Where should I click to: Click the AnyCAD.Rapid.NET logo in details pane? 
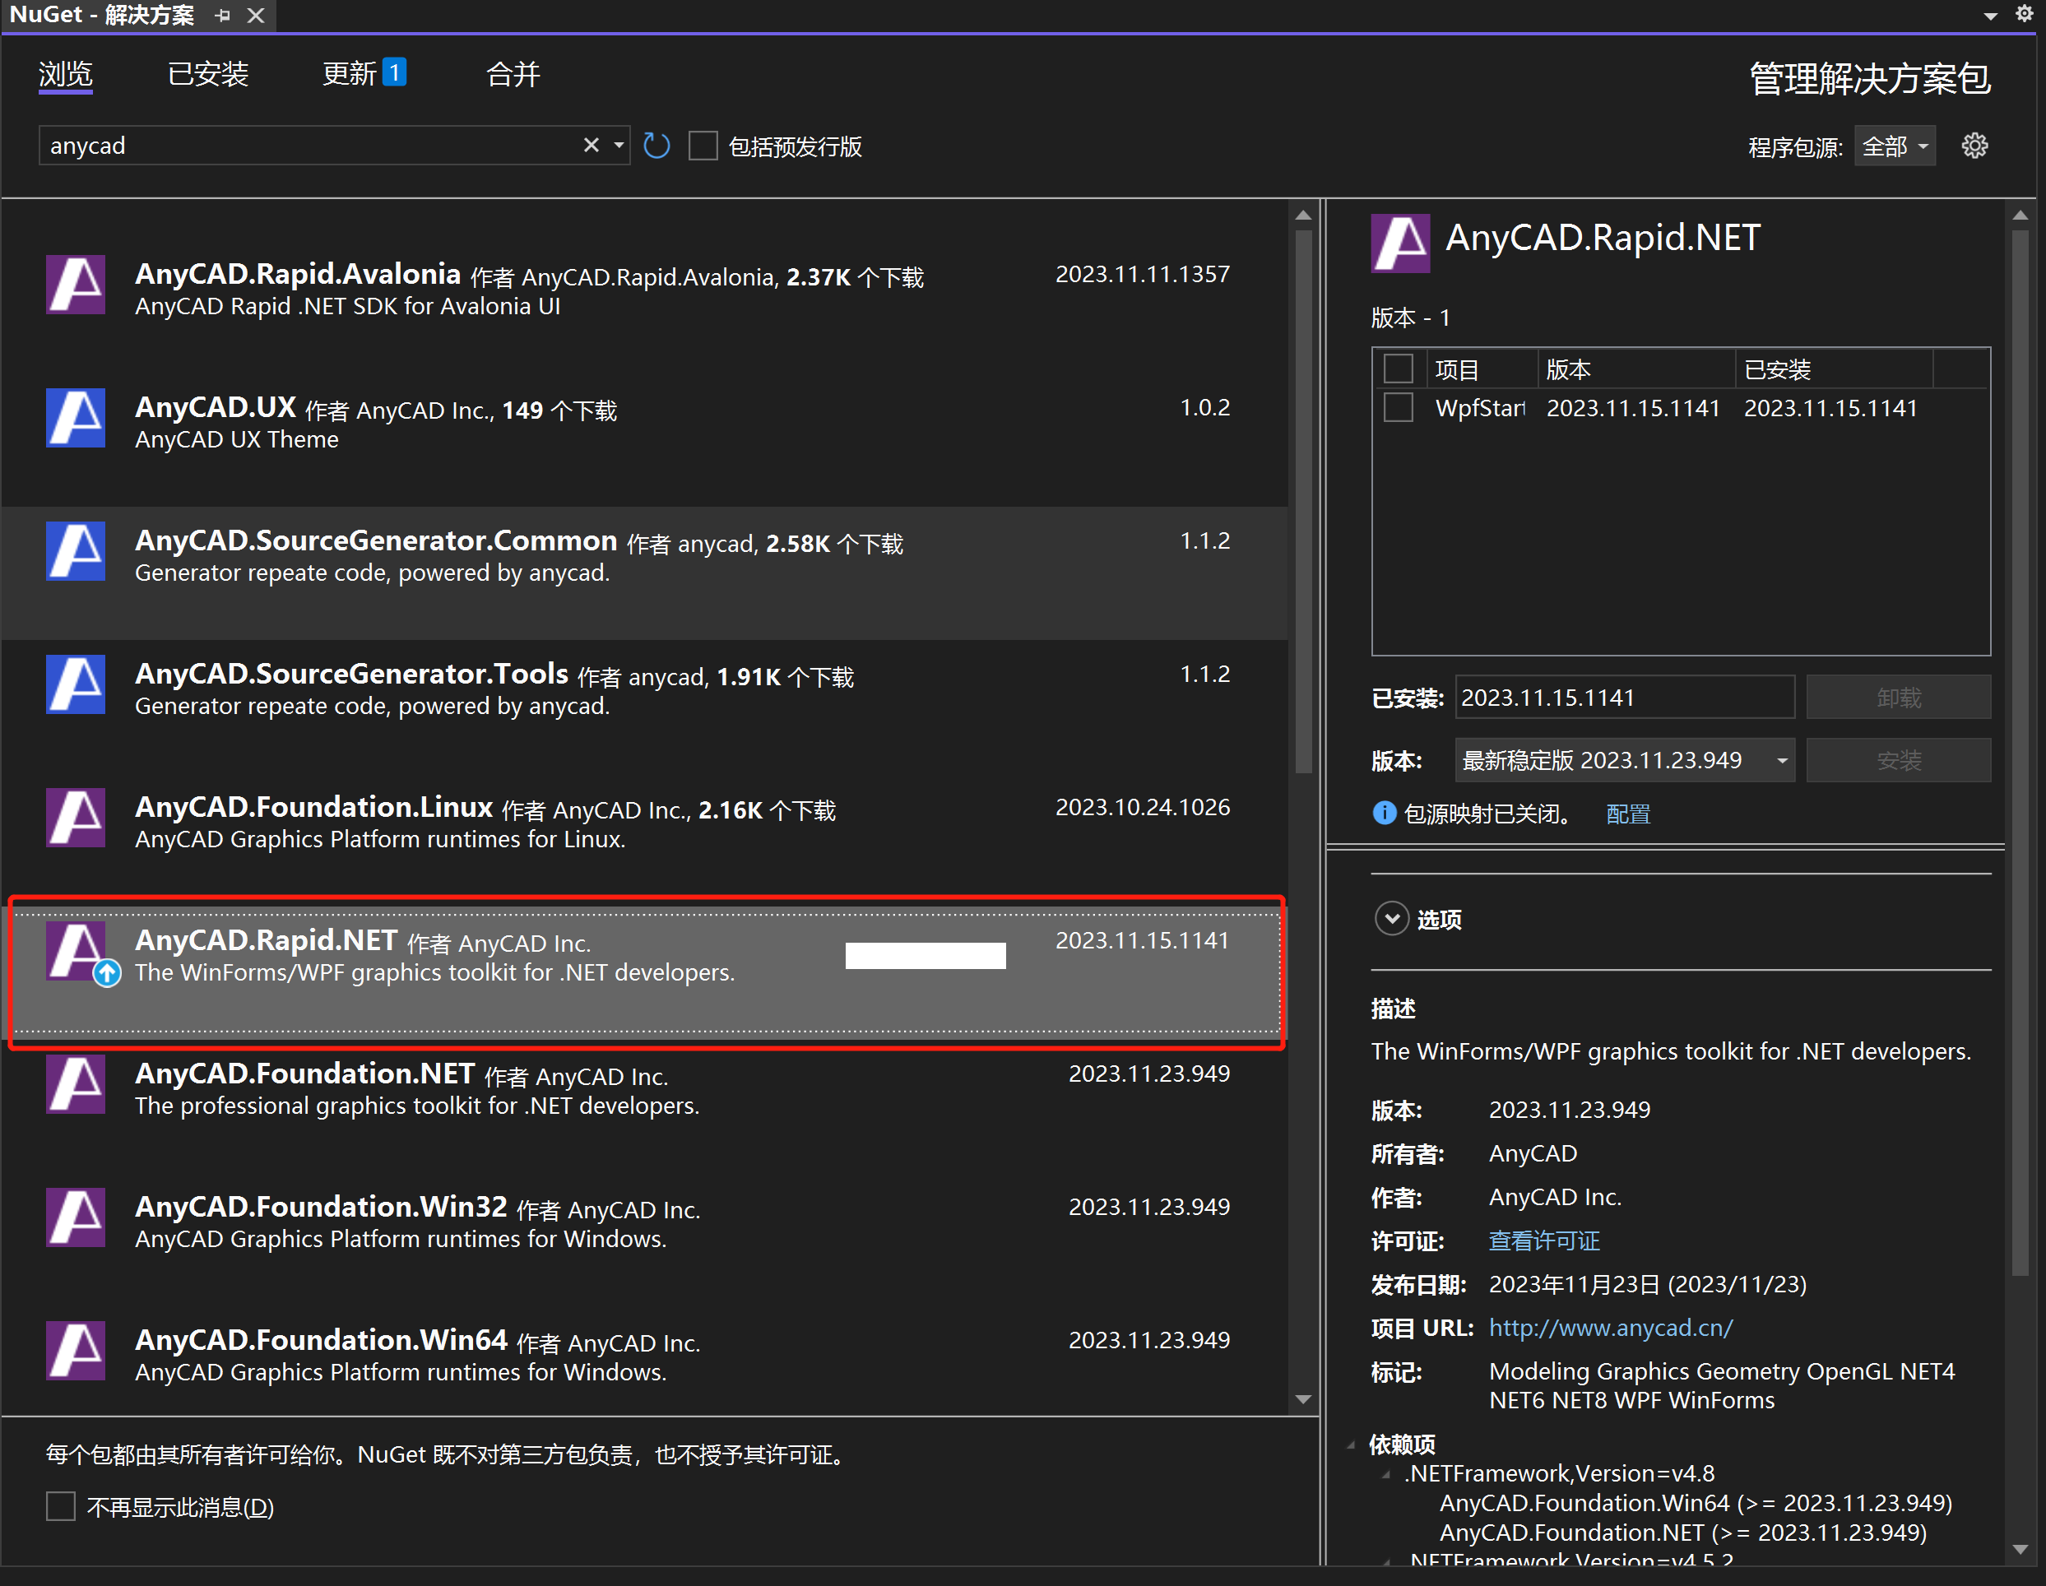1400,243
